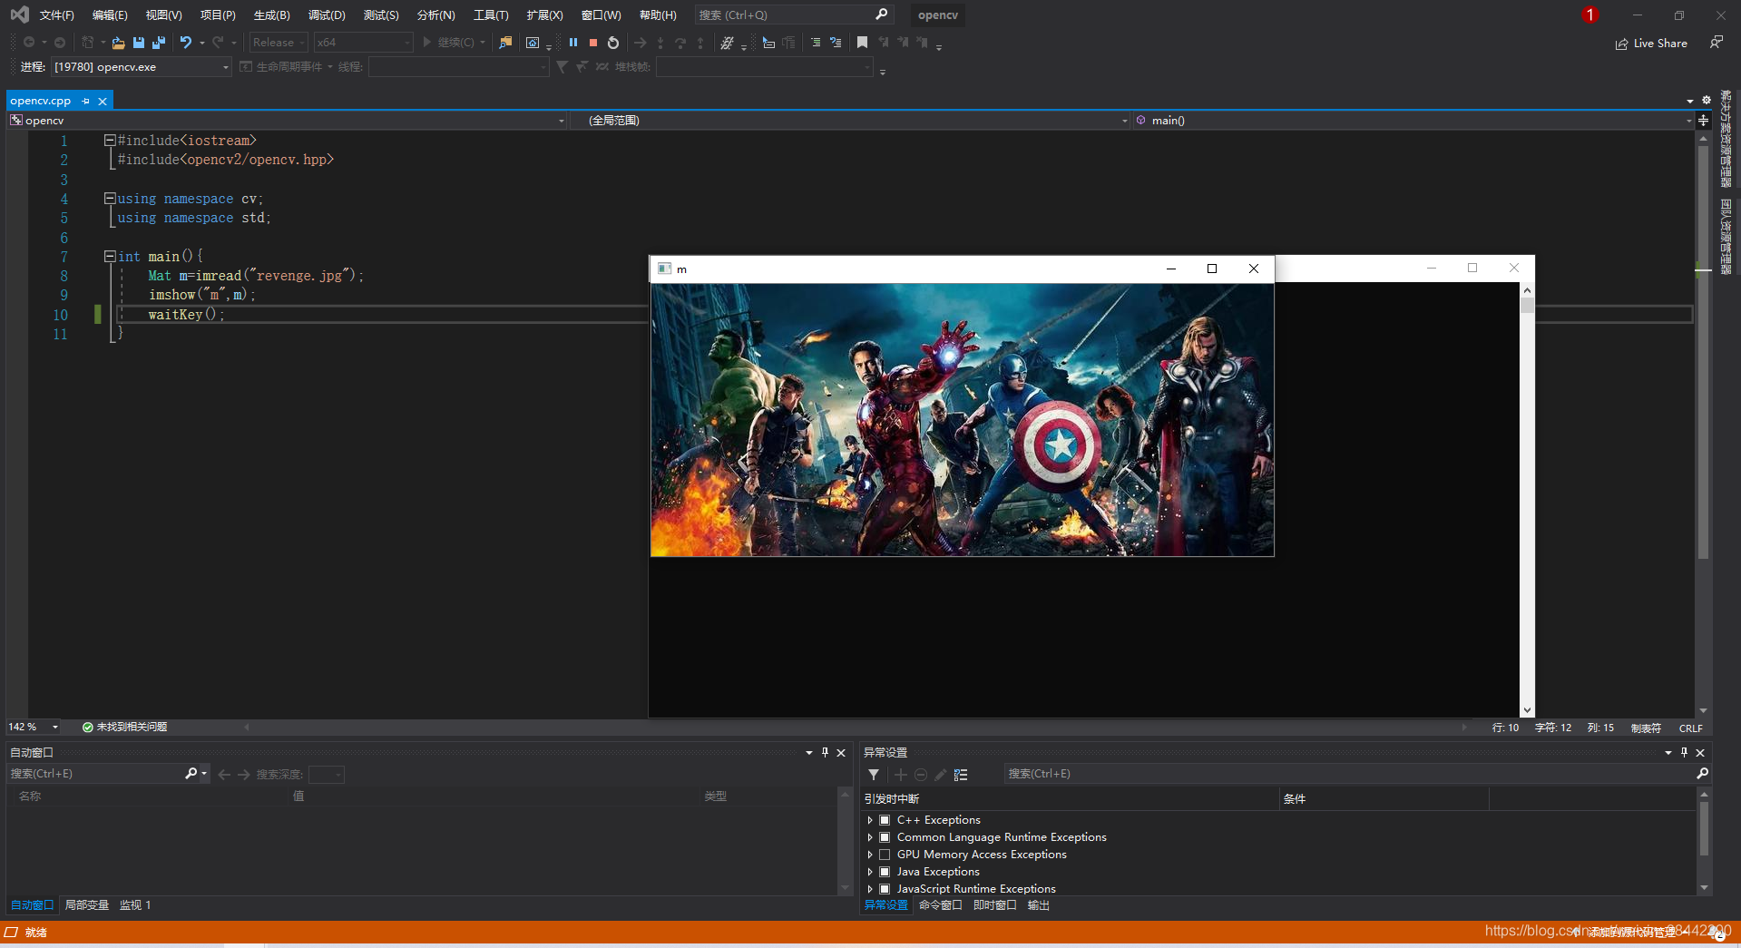The width and height of the screenshot is (1741, 948).
Task: Click search magnifier in Autos window
Action: pyautogui.click(x=191, y=773)
